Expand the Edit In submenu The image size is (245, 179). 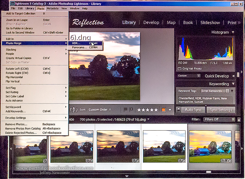tap(35, 39)
